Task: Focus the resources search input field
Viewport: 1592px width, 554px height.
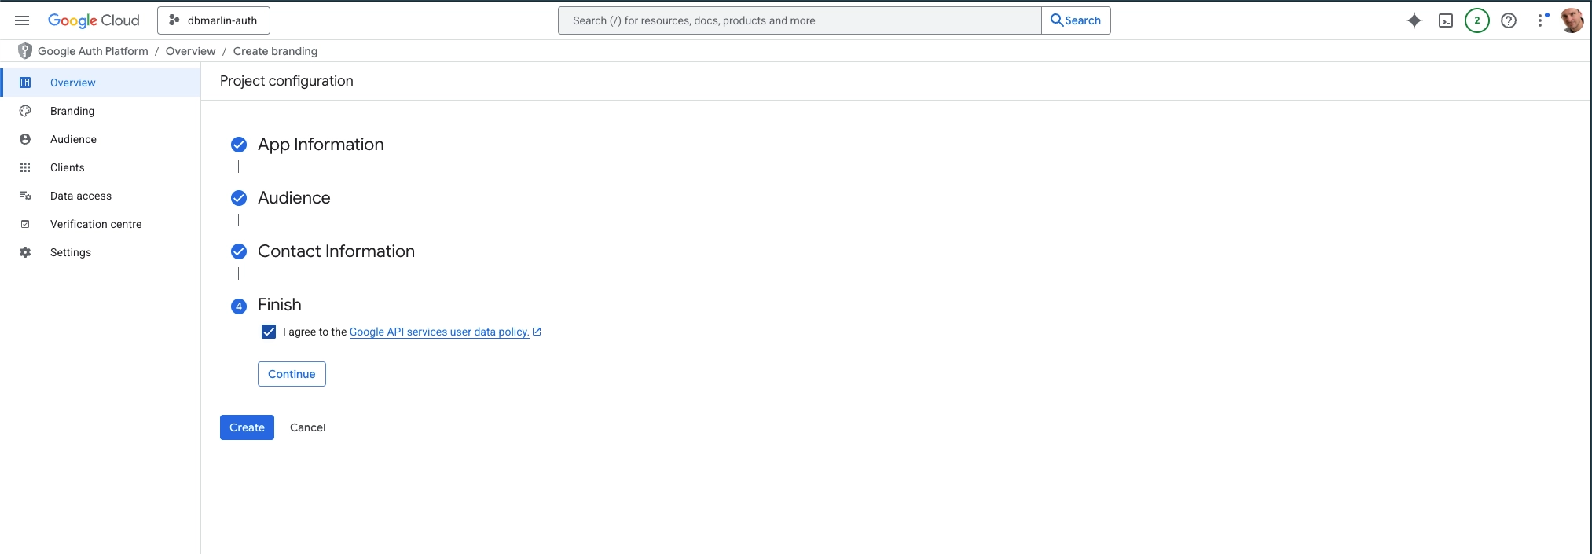Action: point(799,20)
